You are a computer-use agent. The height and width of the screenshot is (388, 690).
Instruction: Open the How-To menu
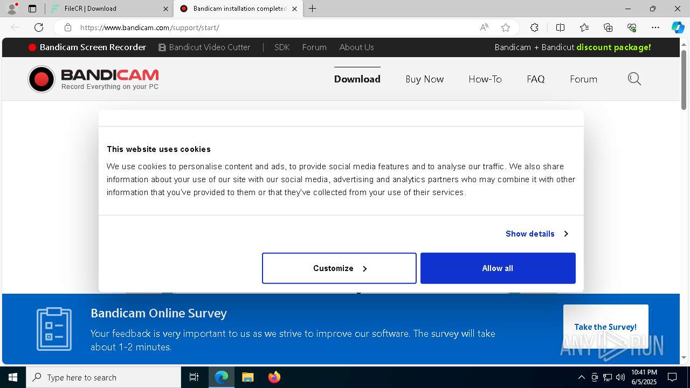[485, 79]
